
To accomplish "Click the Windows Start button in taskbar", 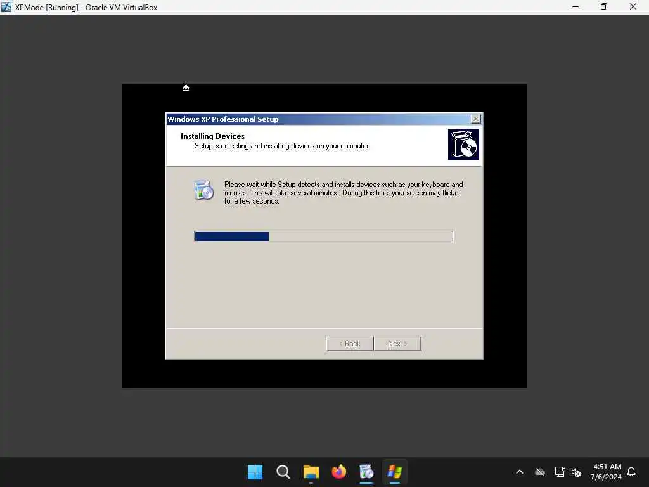I will (x=255, y=472).
